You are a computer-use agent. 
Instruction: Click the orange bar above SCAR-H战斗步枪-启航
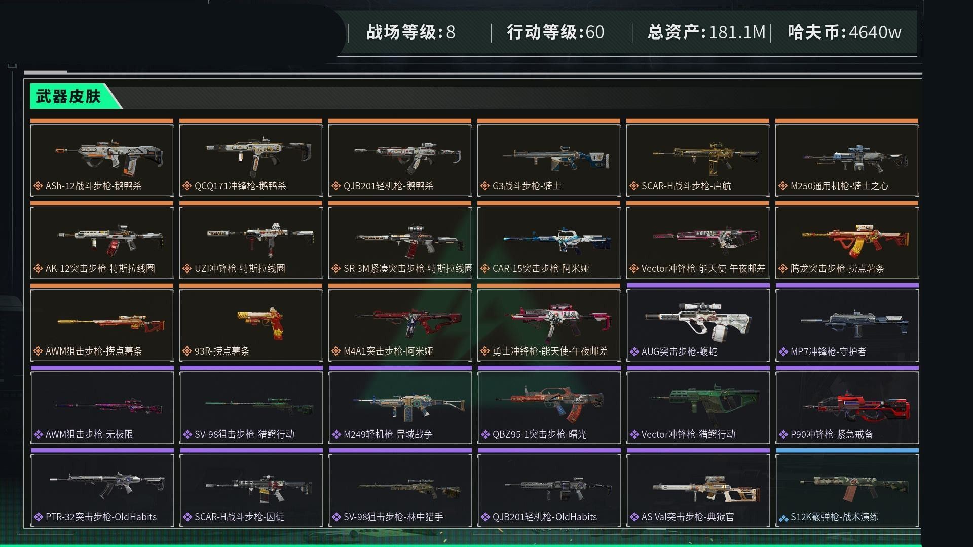point(698,121)
